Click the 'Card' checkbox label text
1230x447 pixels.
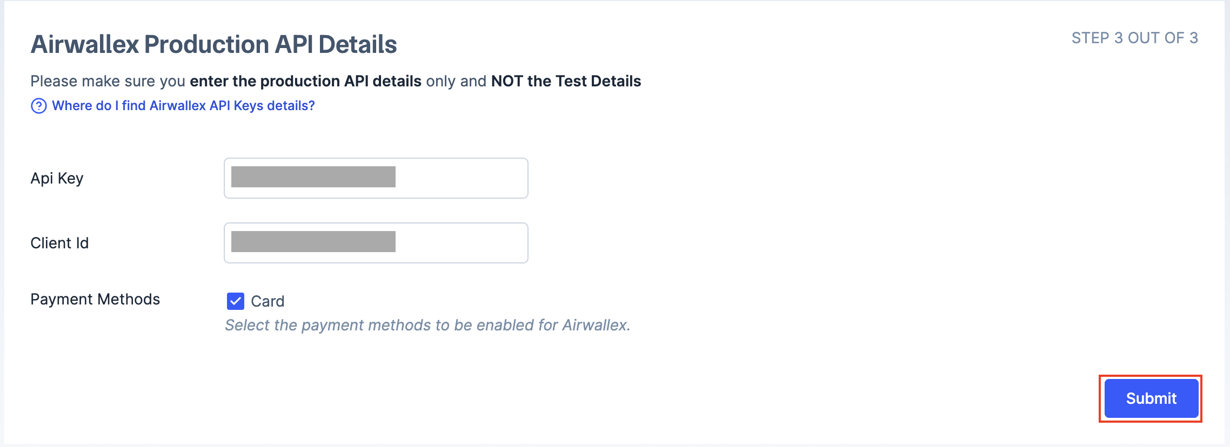tap(268, 301)
